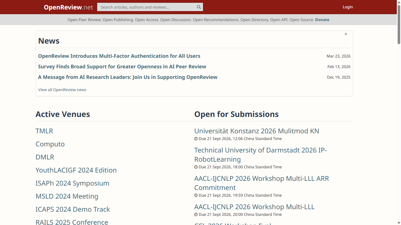The width and height of the screenshot is (401, 225).
Task: Dismiss the News panel with the X
Action: coord(346,34)
